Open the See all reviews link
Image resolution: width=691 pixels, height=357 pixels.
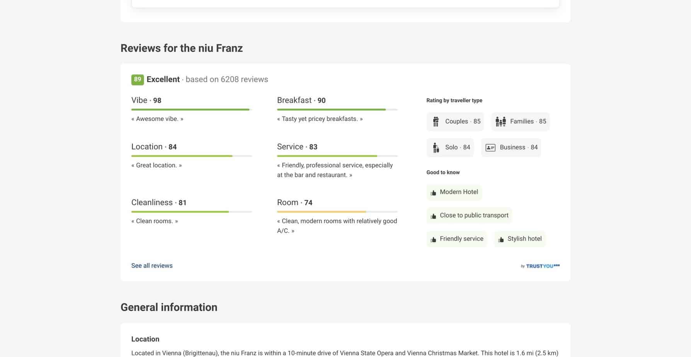point(152,265)
